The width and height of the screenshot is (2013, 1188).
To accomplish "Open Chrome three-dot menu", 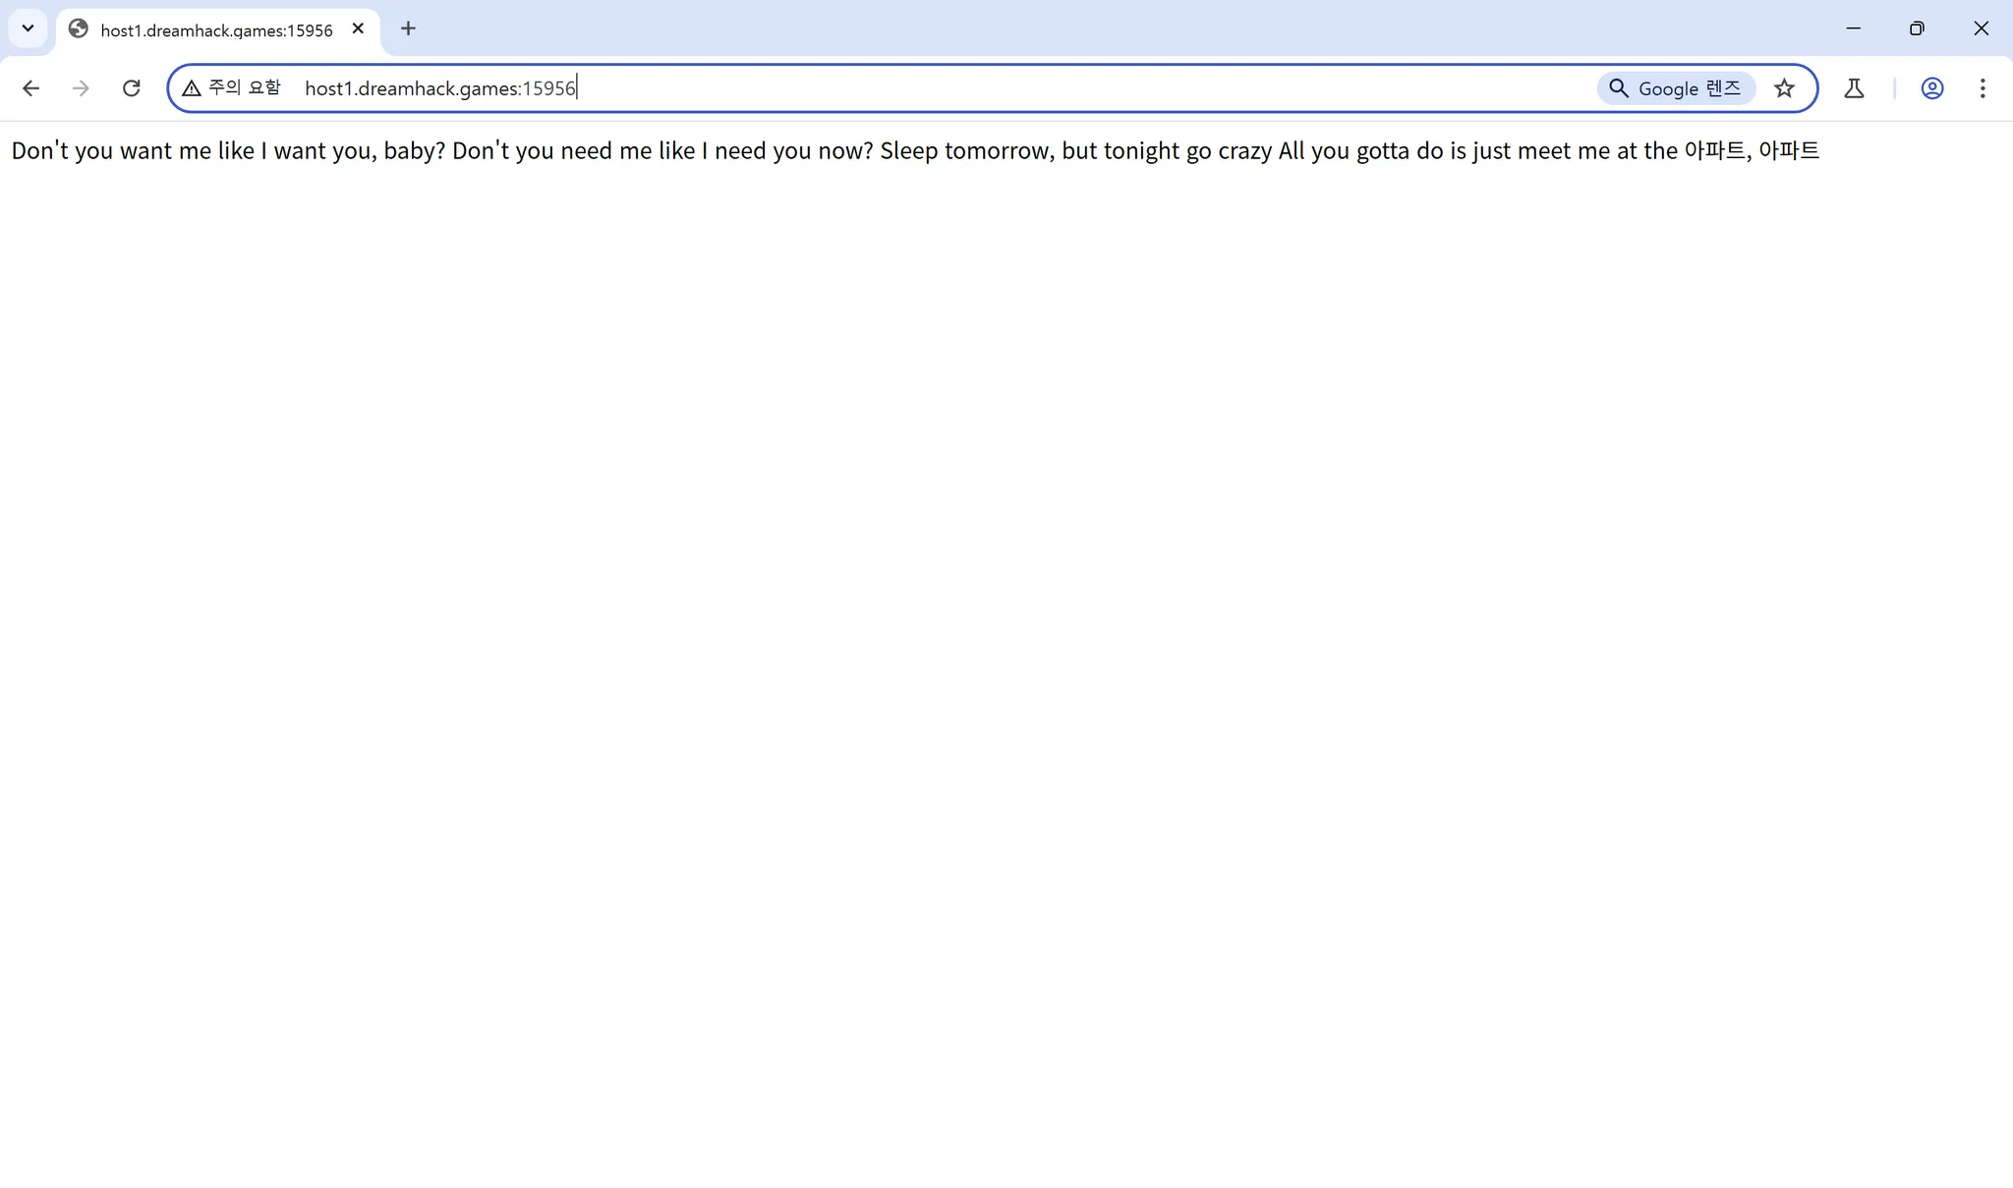I will point(1983,88).
